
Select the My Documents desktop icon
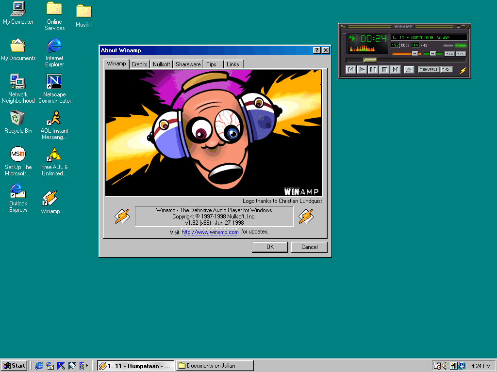(x=18, y=50)
